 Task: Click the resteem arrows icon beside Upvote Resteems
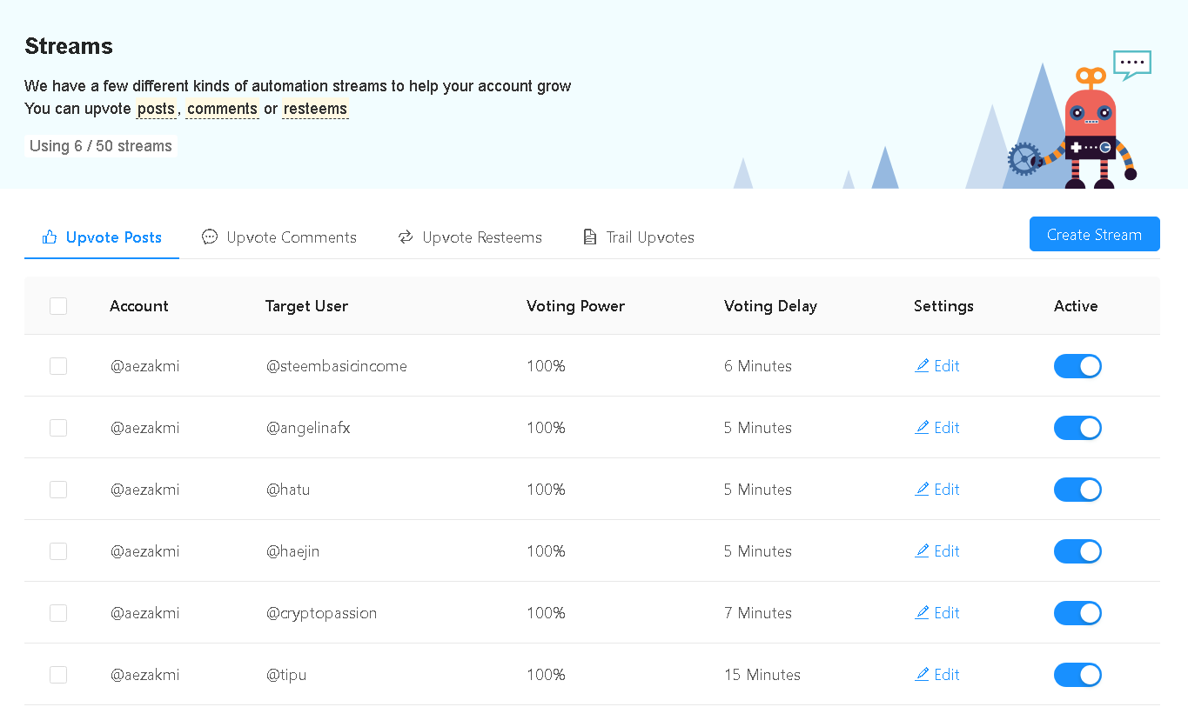coord(406,237)
